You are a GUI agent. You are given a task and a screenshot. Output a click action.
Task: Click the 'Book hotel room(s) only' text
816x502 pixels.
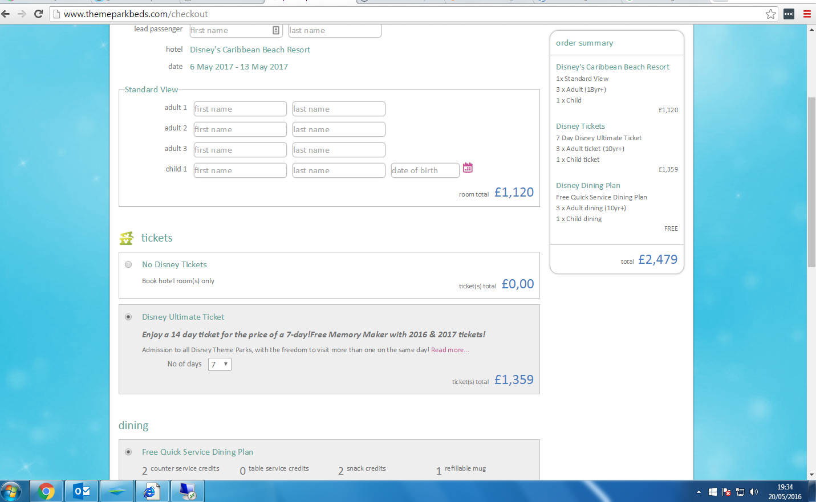(x=178, y=281)
